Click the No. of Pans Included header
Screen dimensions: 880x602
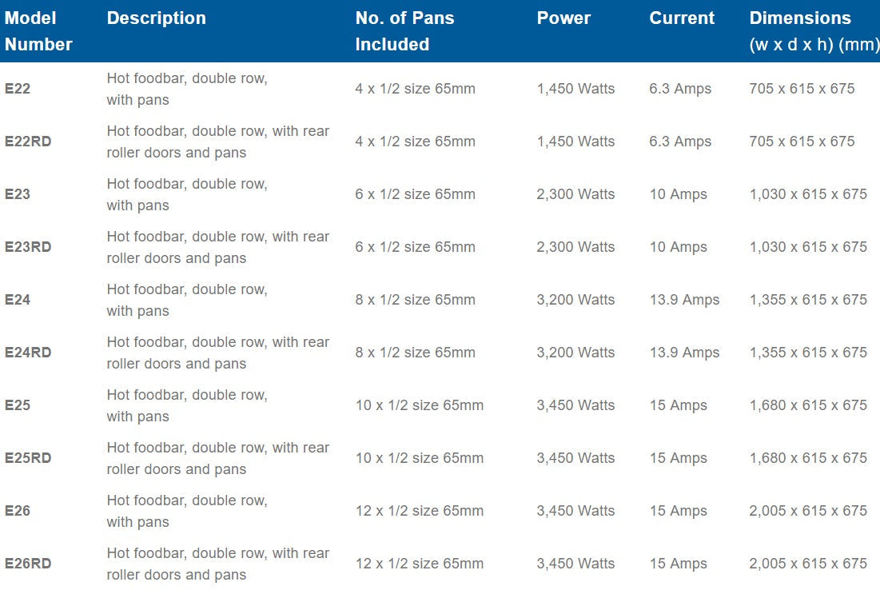coord(404,31)
